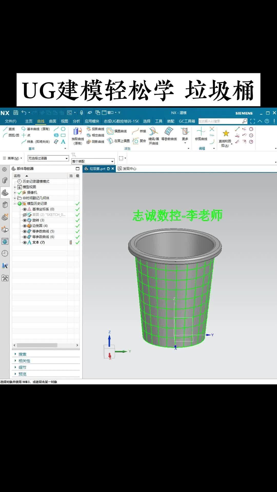Select the 相交曲线 intersection tool
Image resolution: width=277 pixels, height=492 pixels.
(95, 135)
